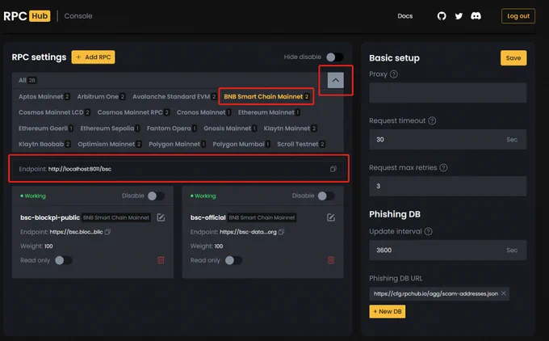Open the GitHub icon link
The image size is (549, 341).
tap(442, 16)
